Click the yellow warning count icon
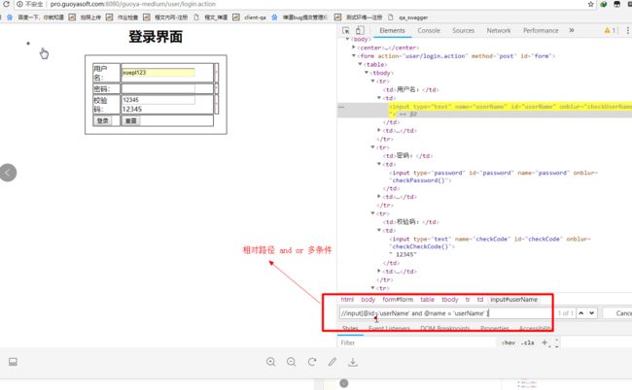 pyautogui.click(x=610, y=30)
